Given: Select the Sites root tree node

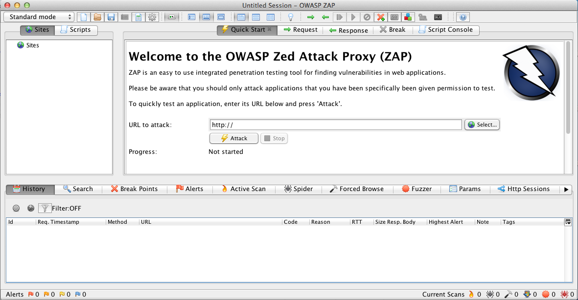Looking at the screenshot, I should click(x=28, y=45).
